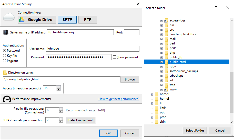Choose Key file authentication option
The image size is (234, 140).
click(x=5, y=56)
